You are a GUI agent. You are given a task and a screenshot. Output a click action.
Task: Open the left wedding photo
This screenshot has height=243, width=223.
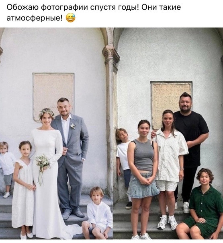[x=56, y=133]
